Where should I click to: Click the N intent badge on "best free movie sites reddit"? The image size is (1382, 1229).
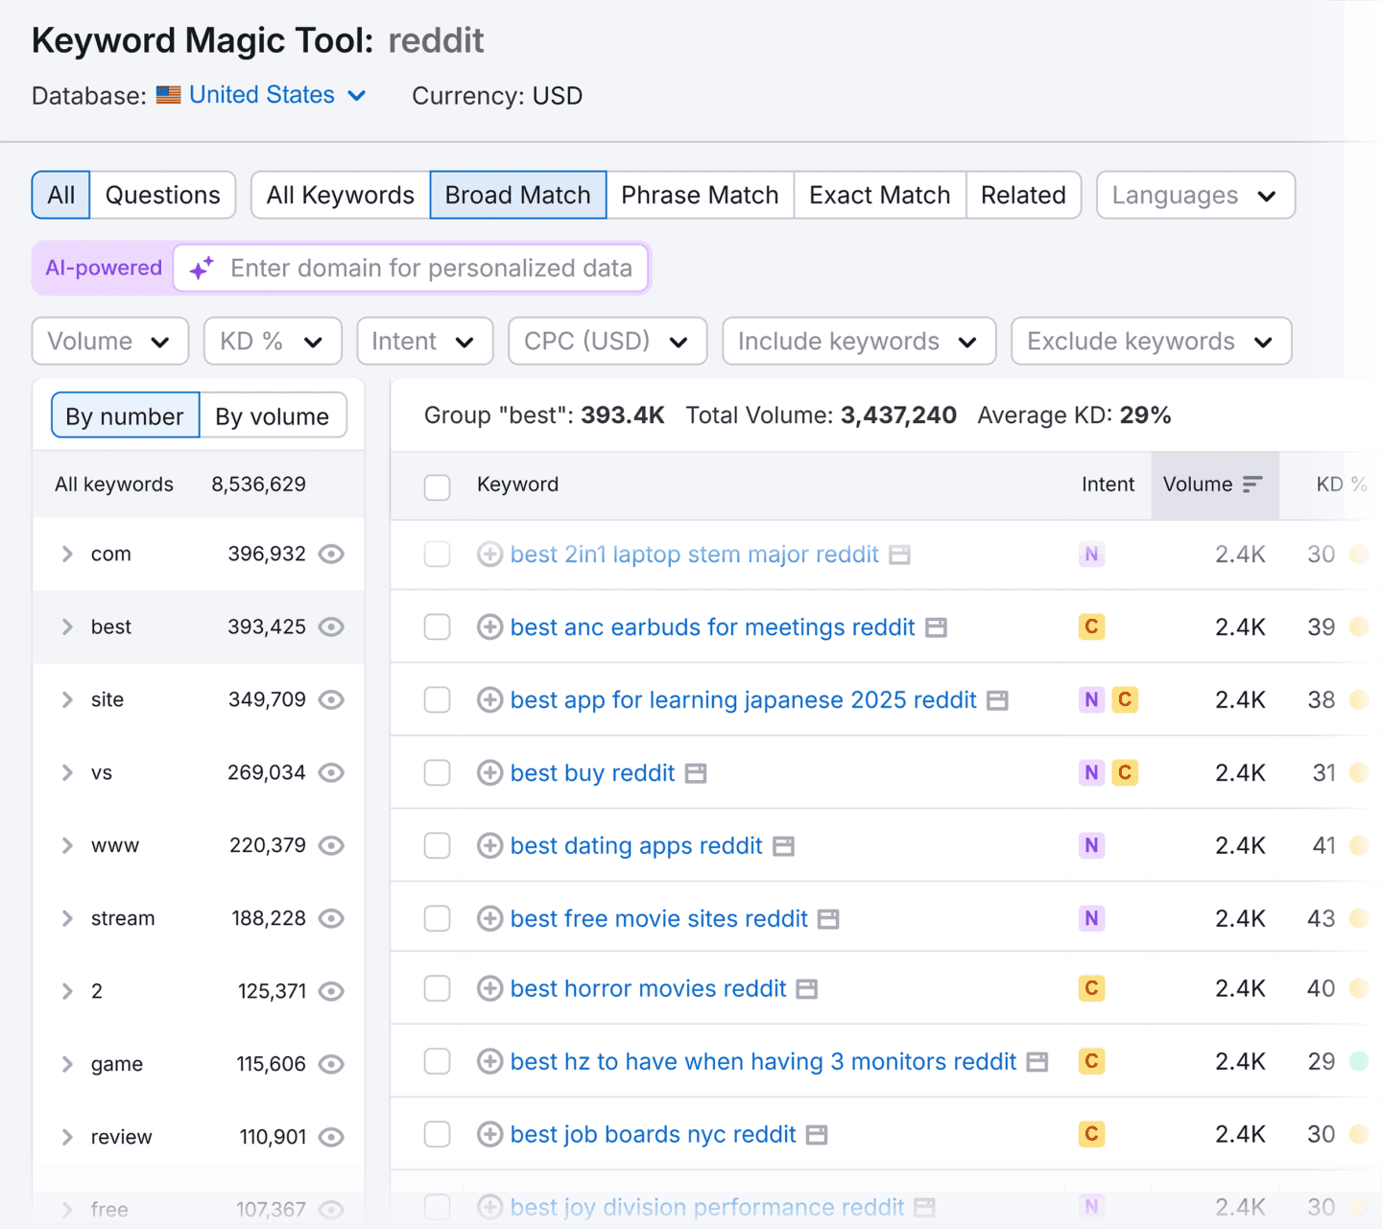pyautogui.click(x=1091, y=918)
